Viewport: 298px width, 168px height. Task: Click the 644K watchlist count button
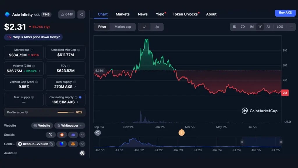tap(67, 15)
